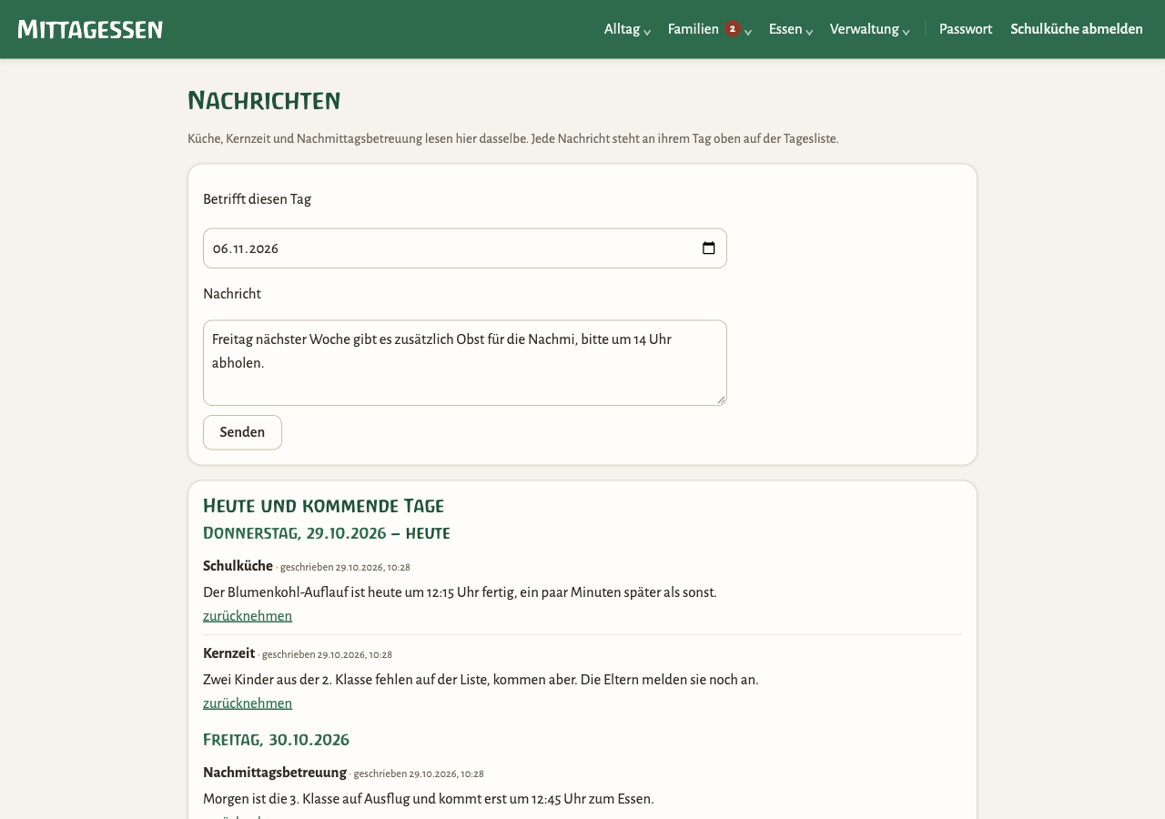Select the Freitag, 30.10.2026 heading
The width and height of the screenshot is (1165, 819).
276,740
